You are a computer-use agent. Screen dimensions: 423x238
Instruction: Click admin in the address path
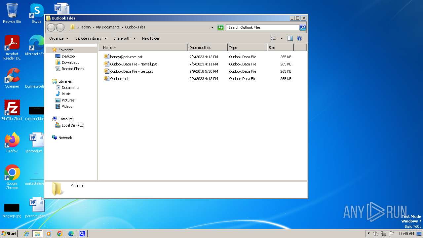pyautogui.click(x=86, y=27)
